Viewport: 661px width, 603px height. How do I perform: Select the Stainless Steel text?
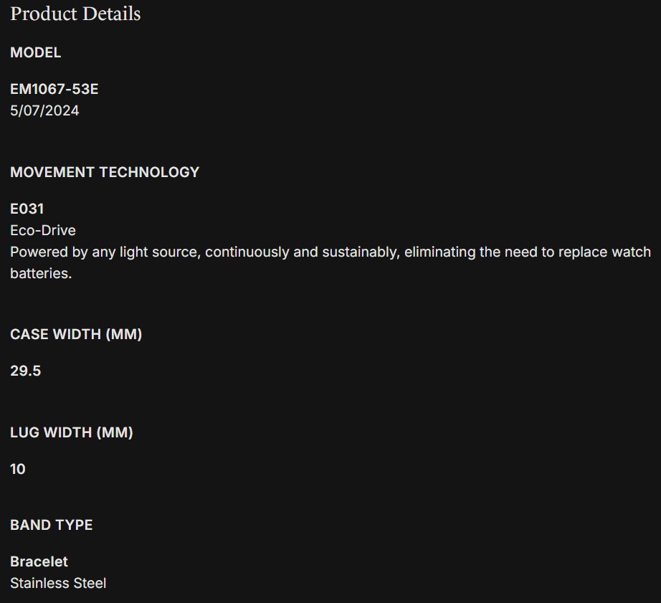click(x=58, y=583)
